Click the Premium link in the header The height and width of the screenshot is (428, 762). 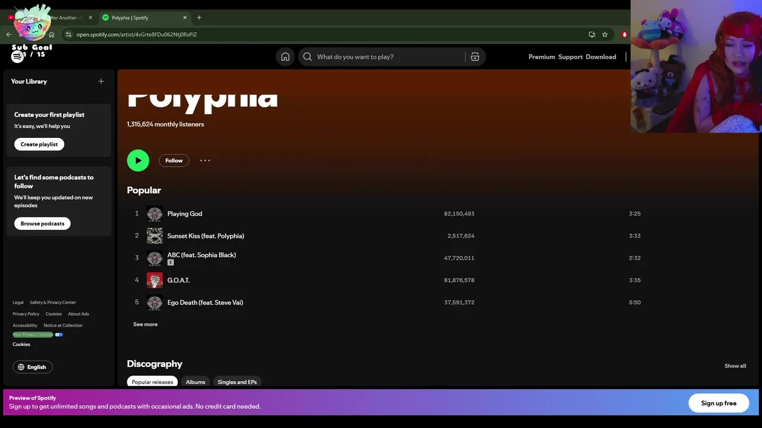542,57
